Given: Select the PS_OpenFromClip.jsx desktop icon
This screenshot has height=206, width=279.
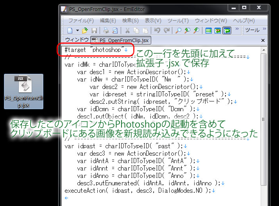Looking at the screenshot, I should (x=24, y=91).
